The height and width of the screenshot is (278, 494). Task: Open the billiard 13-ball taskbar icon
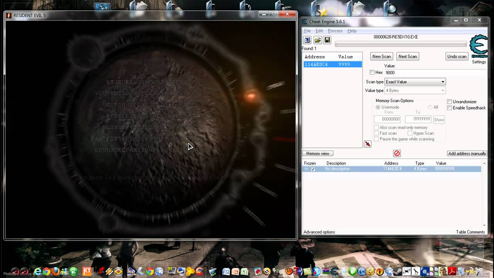pyautogui.click(x=266, y=271)
